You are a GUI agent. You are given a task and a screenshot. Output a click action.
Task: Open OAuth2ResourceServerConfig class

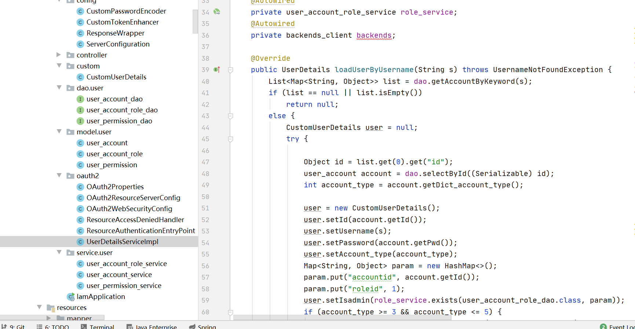134,198
